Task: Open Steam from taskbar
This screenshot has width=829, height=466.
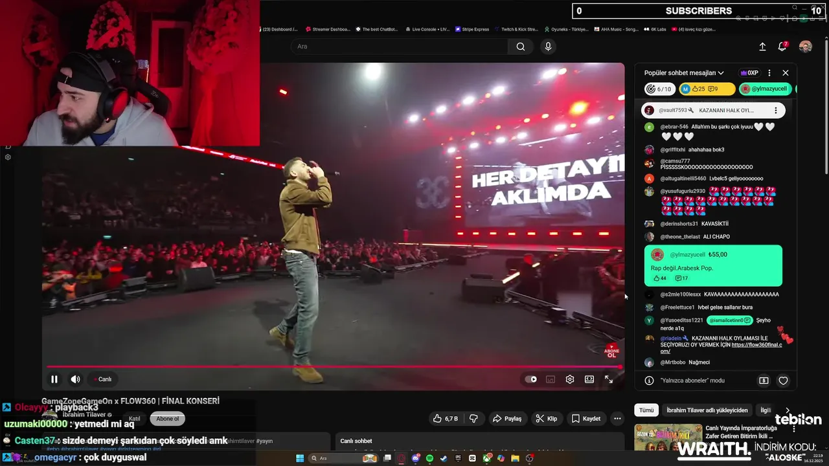Action: click(444, 458)
